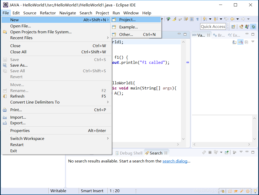Toggle Block Selection Mode icon
259x195 pixels.
192,19
